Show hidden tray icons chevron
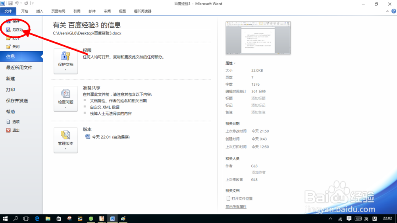 point(330,219)
